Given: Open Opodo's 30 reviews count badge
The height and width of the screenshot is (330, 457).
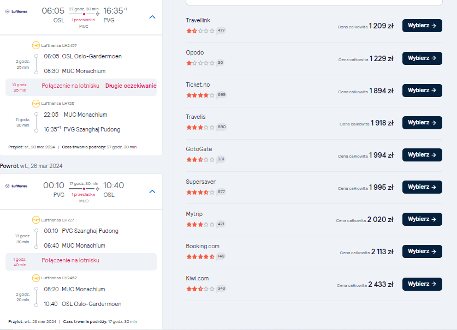Looking at the screenshot, I should [x=221, y=63].
